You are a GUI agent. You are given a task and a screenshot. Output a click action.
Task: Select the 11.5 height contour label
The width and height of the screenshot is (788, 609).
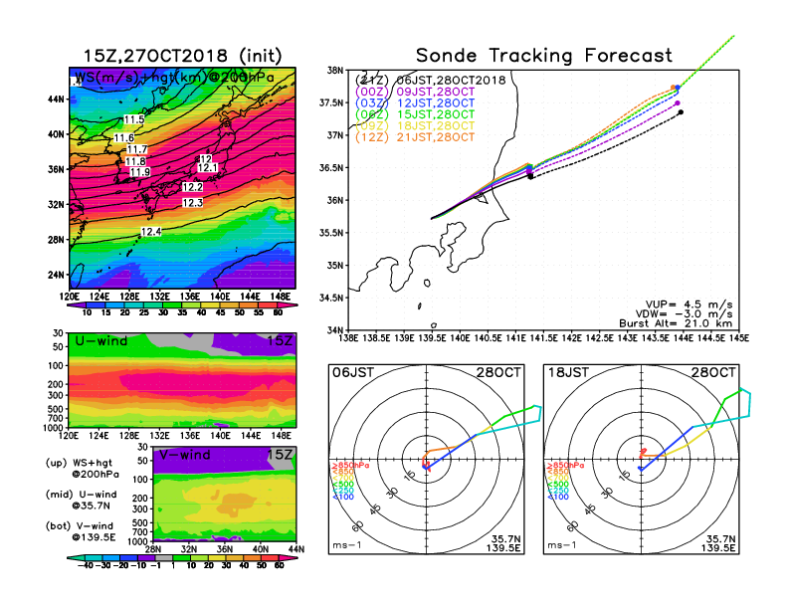click(x=133, y=119)
